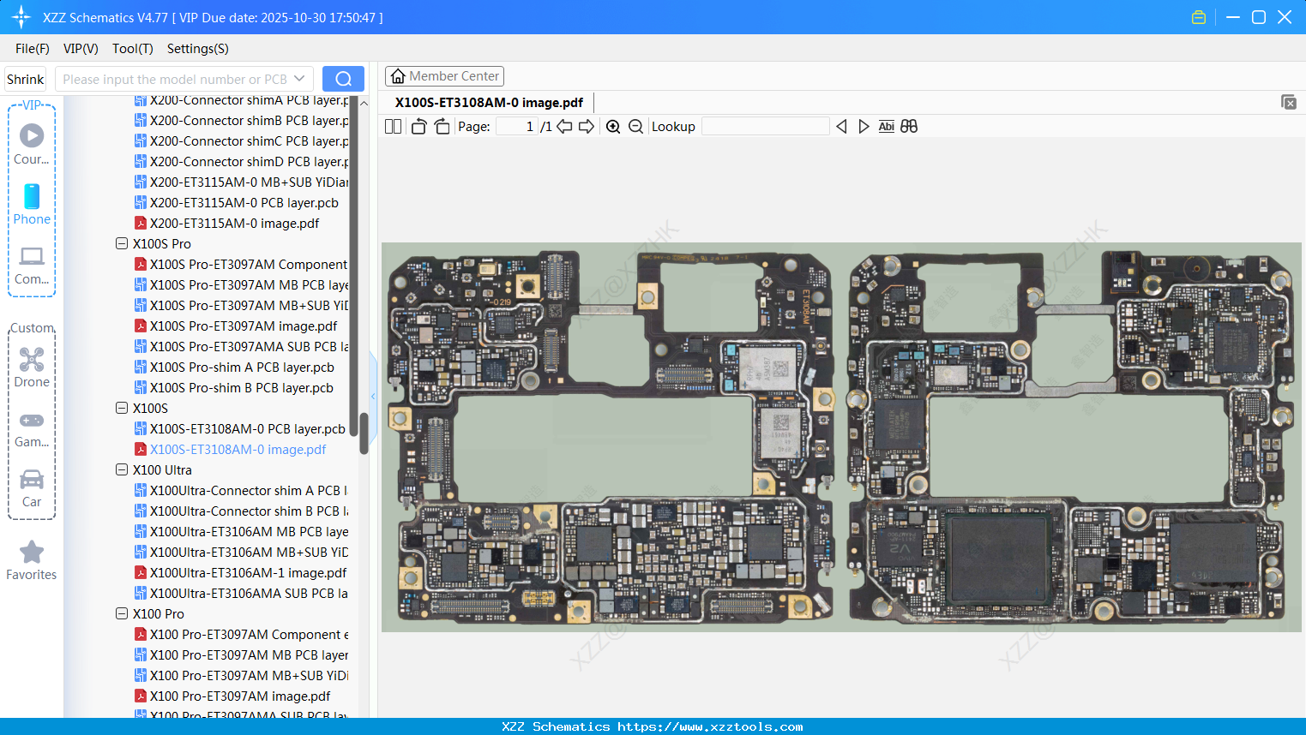
Task: Toggle the two-page layout view
Action: [x=393, y=127]
